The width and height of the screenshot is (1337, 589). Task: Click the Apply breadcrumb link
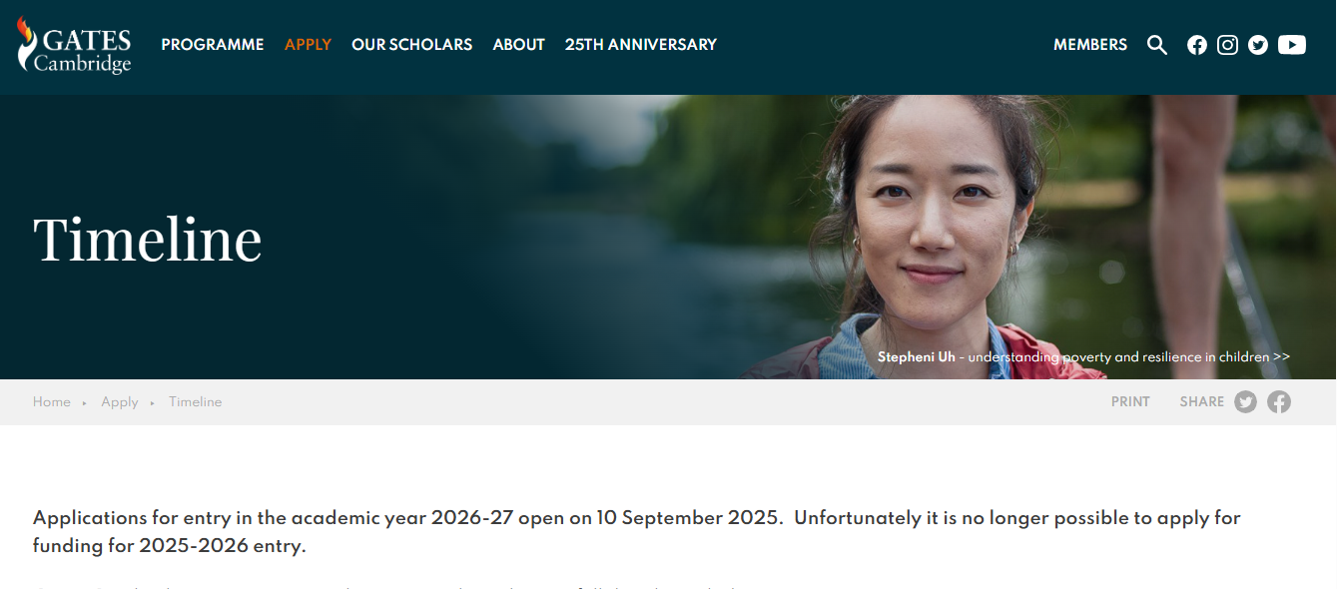(120, 402)
